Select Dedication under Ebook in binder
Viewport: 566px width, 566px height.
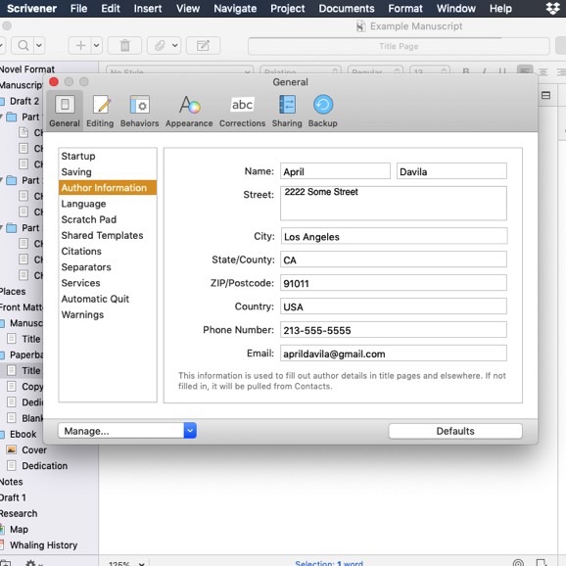[44, 466]
